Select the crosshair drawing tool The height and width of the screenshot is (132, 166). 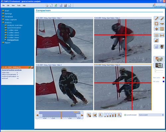(156, 29)
